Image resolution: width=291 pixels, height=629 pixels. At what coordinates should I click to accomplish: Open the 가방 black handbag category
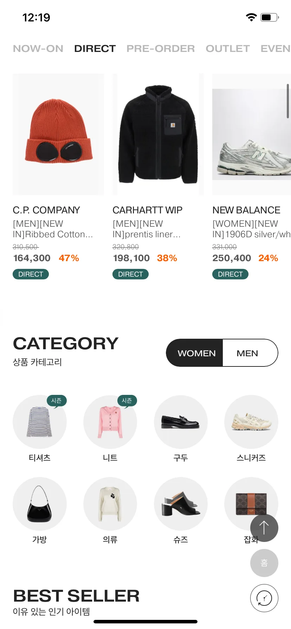click(40, 504)
